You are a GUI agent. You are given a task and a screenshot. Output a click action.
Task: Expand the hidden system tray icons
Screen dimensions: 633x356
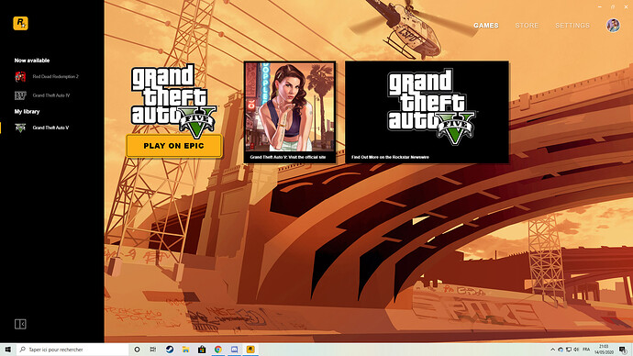pyautogui.click(x=552, y=350)
